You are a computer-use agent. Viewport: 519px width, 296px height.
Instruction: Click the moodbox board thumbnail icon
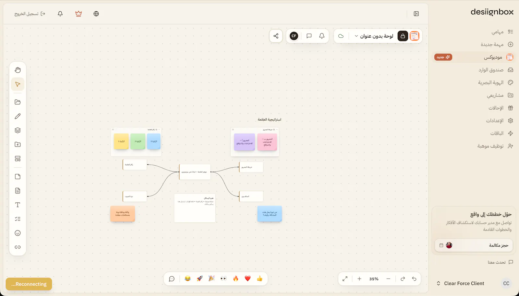click(x=415, y=36)
